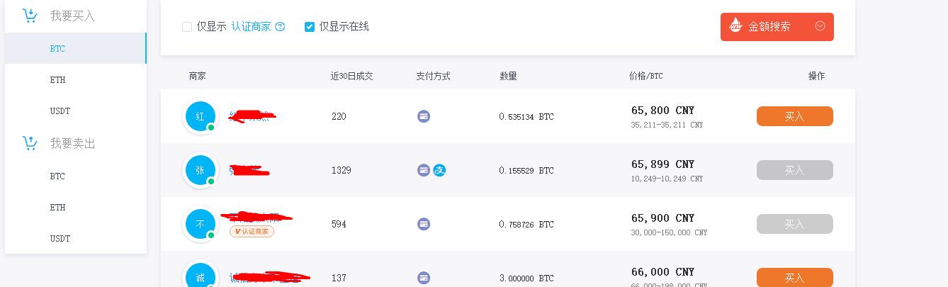The image size is (948, 287).
Task: Click the buy cart icon beside 我要买入
Action: (x=30, y=16)
